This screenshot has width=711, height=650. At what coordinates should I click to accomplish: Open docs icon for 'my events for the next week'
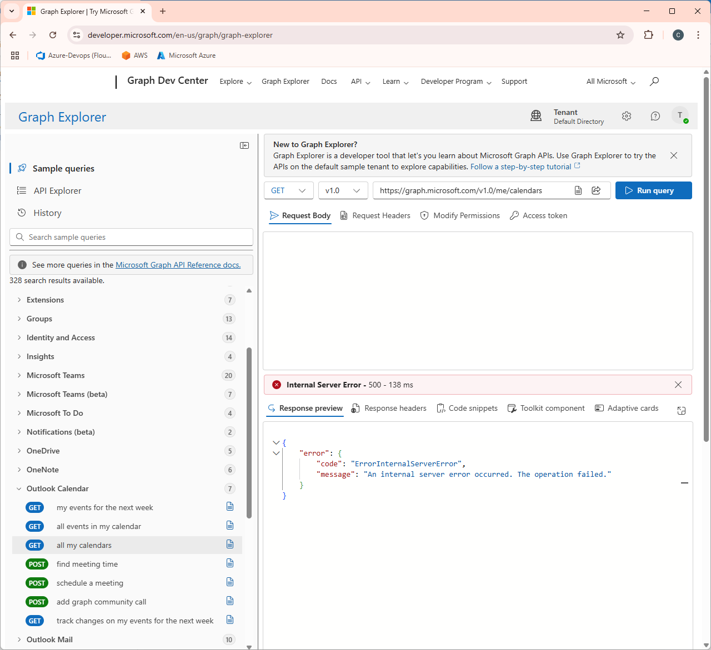(x=230, y=506)
